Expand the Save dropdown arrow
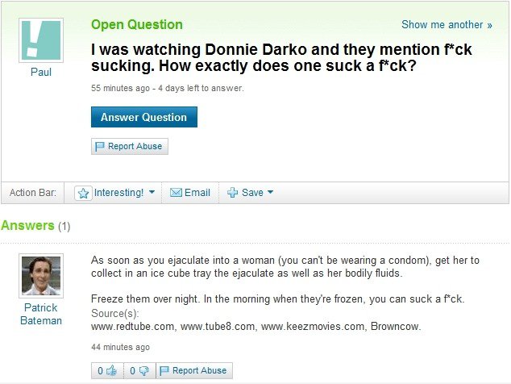 click(x=270, y=192)
